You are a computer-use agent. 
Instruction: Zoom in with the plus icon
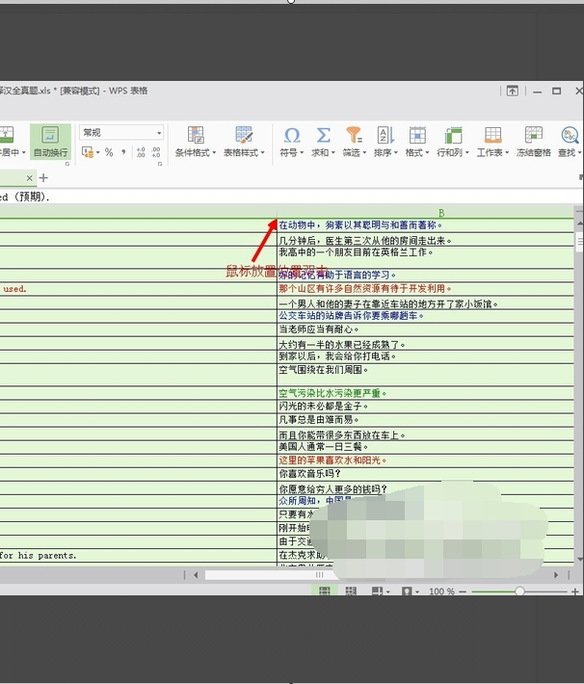[574, 592]
